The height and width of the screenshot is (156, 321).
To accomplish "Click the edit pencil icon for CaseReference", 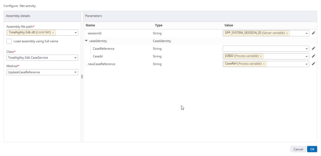I will coord(313,48).
